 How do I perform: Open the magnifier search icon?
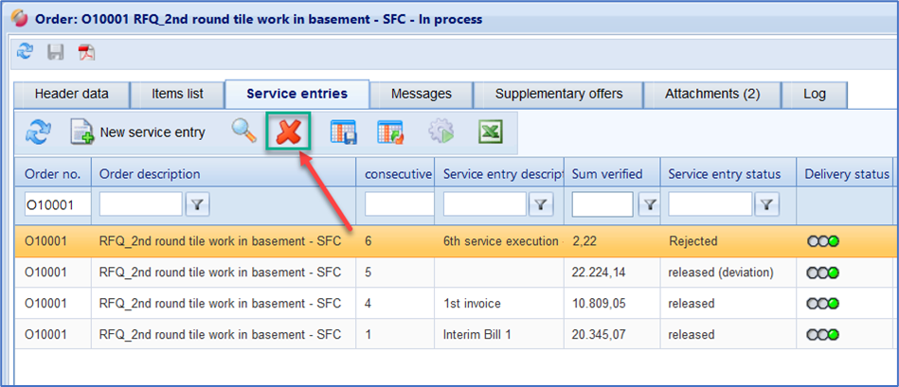pos(244,132)
